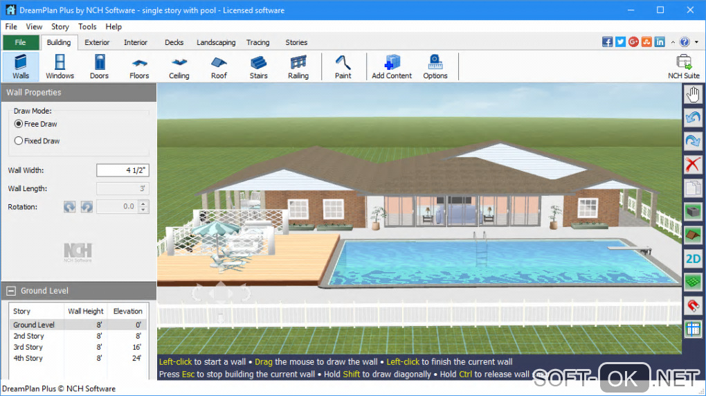Open the Tools menu

pyautogui.click(x=87, y=26)
